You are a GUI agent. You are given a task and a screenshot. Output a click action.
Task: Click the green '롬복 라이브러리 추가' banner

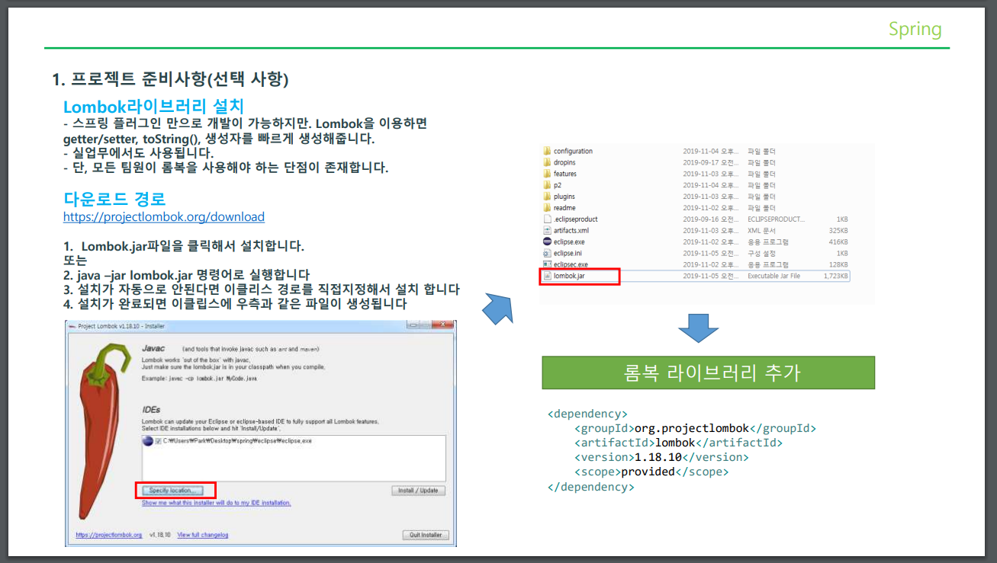pyautogui.click(x=708, y=373)
